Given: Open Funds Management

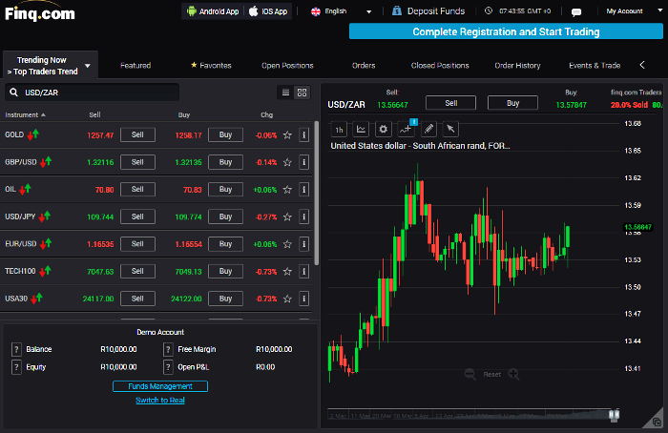Looking at the screenshot, I should point(160,386).
